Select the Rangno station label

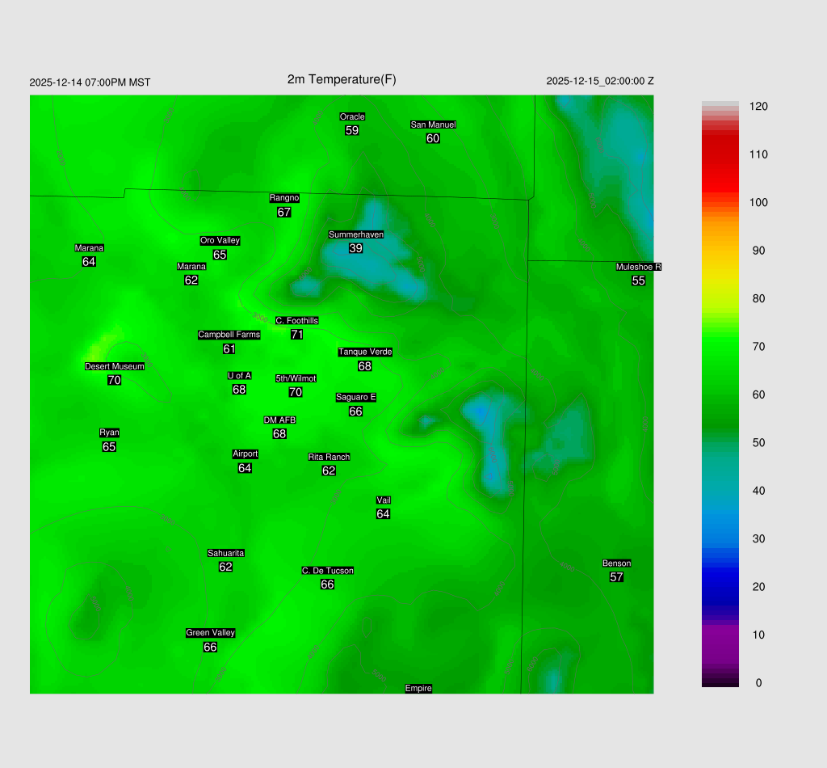(284, 198)
